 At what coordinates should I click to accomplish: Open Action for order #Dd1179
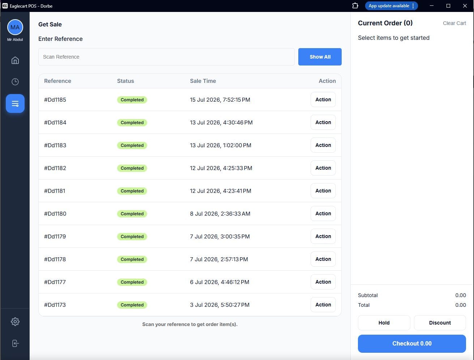click(x=323, y=236)
